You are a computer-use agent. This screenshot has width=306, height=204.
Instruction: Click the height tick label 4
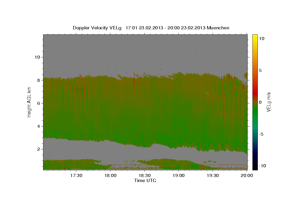tap(39, 126)
